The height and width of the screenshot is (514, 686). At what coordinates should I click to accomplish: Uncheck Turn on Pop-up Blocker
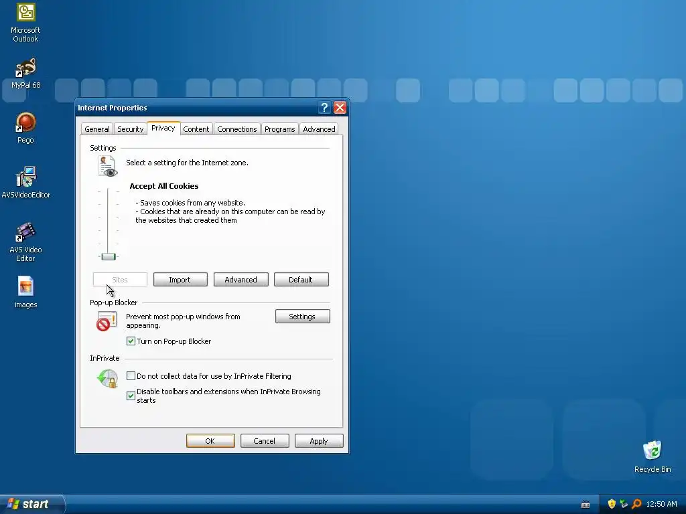[x=131, y=341]
